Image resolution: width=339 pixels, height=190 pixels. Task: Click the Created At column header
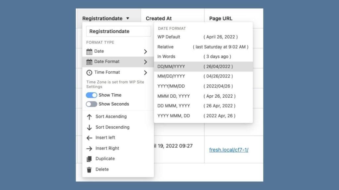159,18
